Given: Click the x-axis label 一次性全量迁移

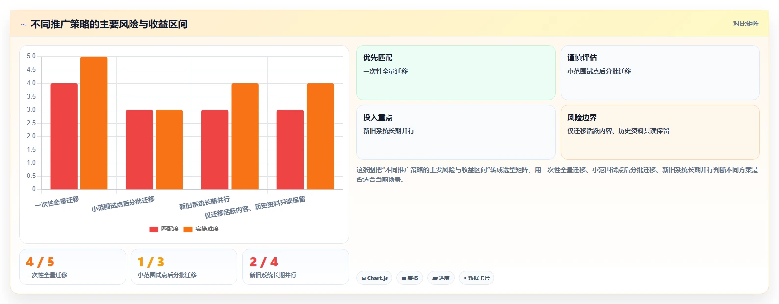Looking at the screenshot, I should (x=57, y=202).
